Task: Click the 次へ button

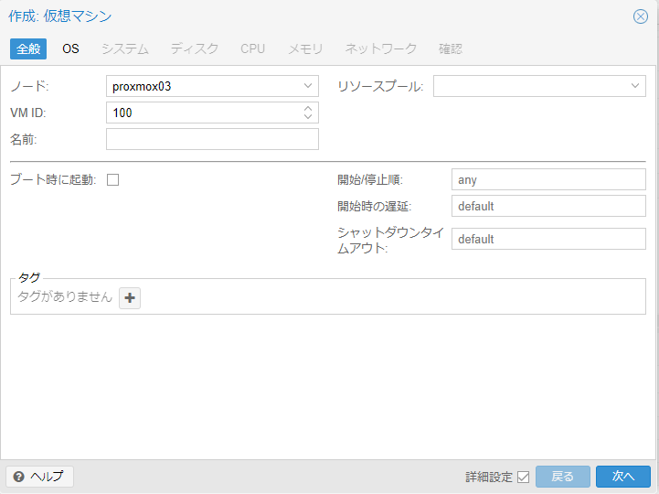Action: pos(622,477)
